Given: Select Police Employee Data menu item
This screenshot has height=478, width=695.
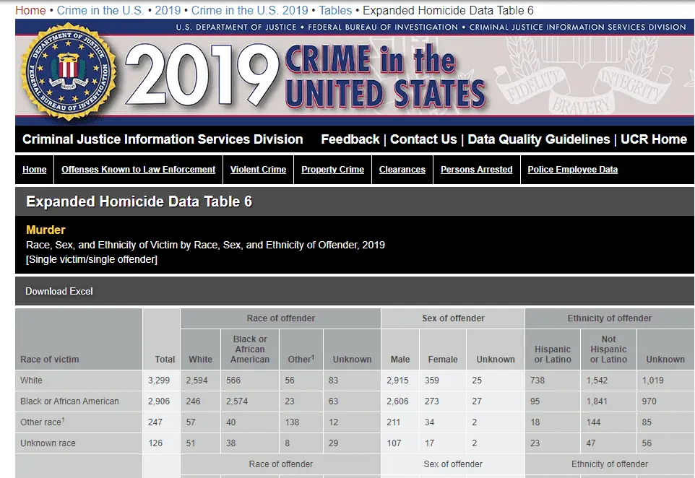Looking at the screenshot, I should 572,170.
